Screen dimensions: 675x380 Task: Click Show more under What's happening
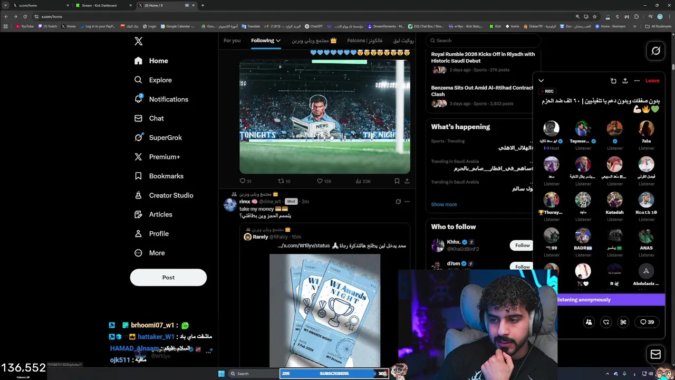pyautogui.click(x=444, y=204)
